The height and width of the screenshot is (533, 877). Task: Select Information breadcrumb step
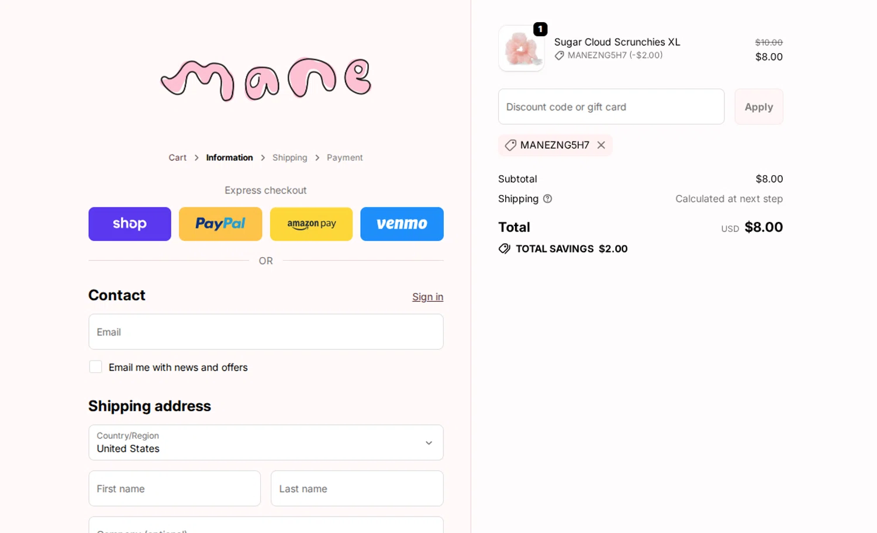click(x=229, y=158)
